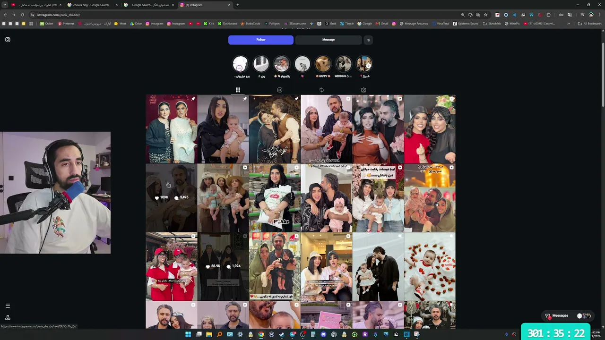Open the Meet bookmark

coord(121,24)
